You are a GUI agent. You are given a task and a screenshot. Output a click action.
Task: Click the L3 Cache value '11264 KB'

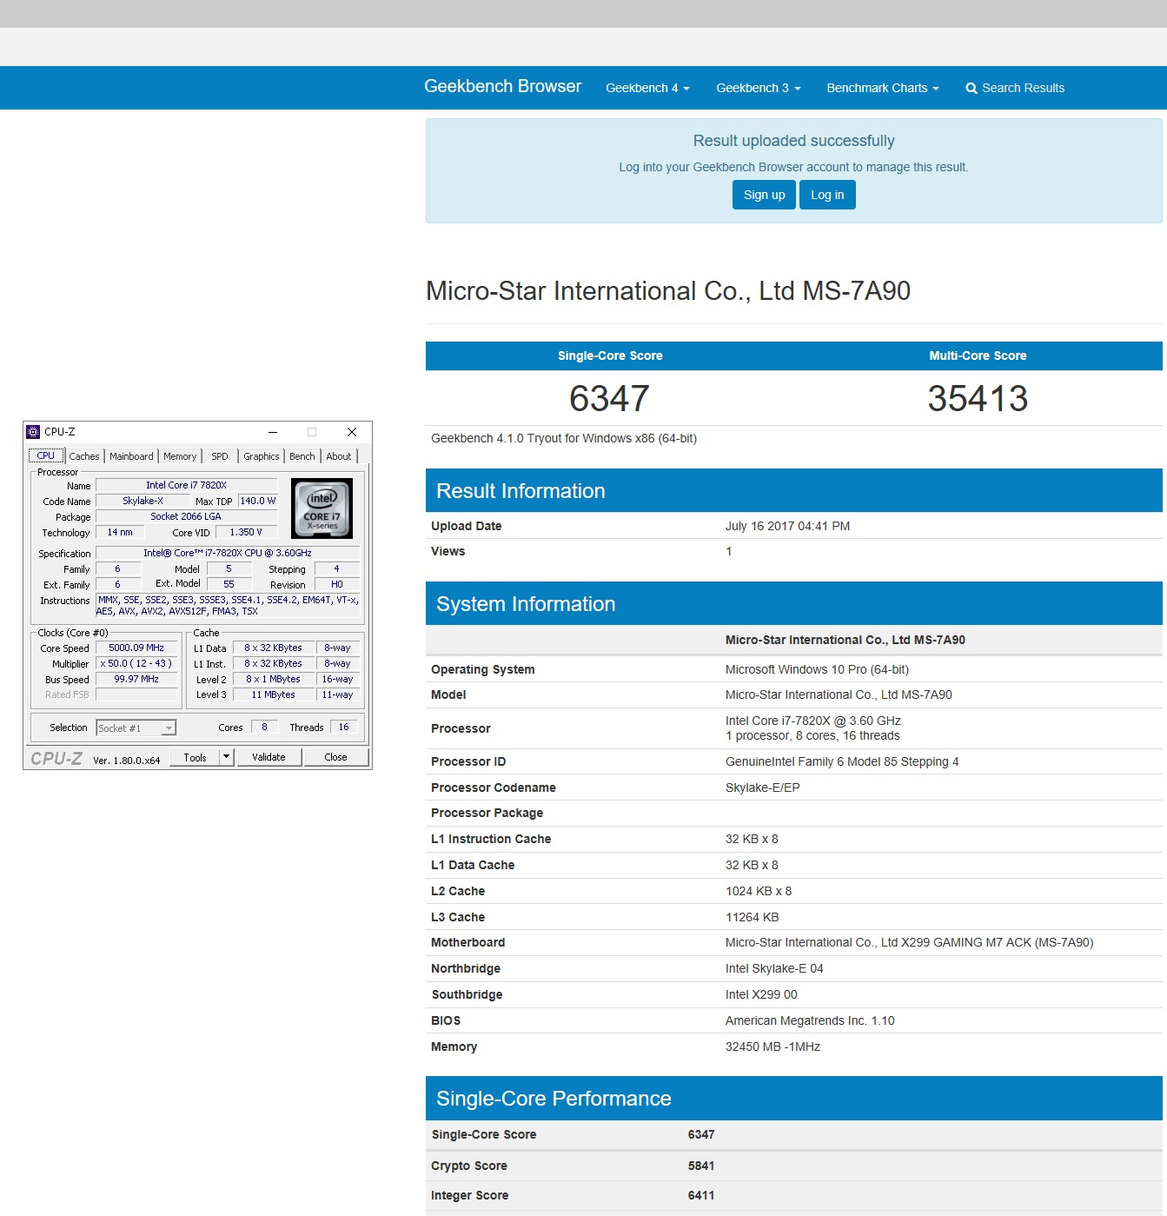click(752, 917)
